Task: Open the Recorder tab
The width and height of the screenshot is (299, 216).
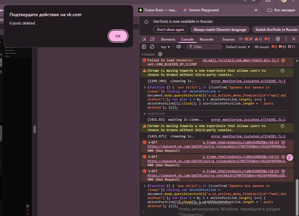Action: click(x=207, y=39)
